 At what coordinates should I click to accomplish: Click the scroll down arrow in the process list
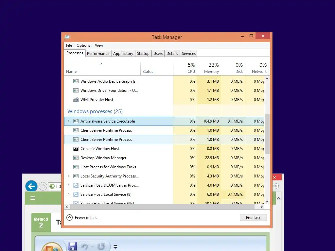pyautogui.click(x=267, y=201)
